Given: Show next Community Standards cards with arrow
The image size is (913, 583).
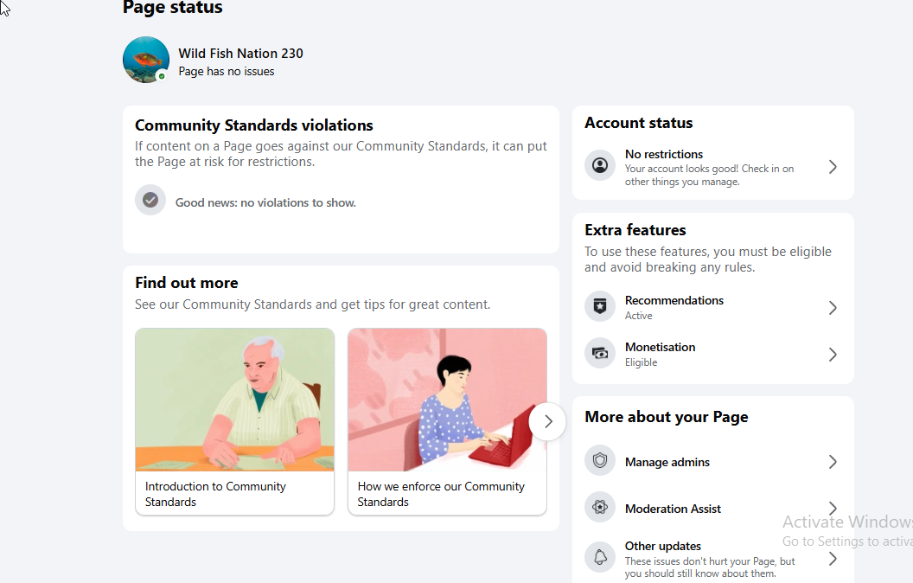Looking at the screenshot, I should (x=547, y=421).
